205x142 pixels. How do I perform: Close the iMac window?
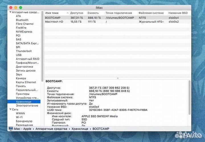coord(11,8)
